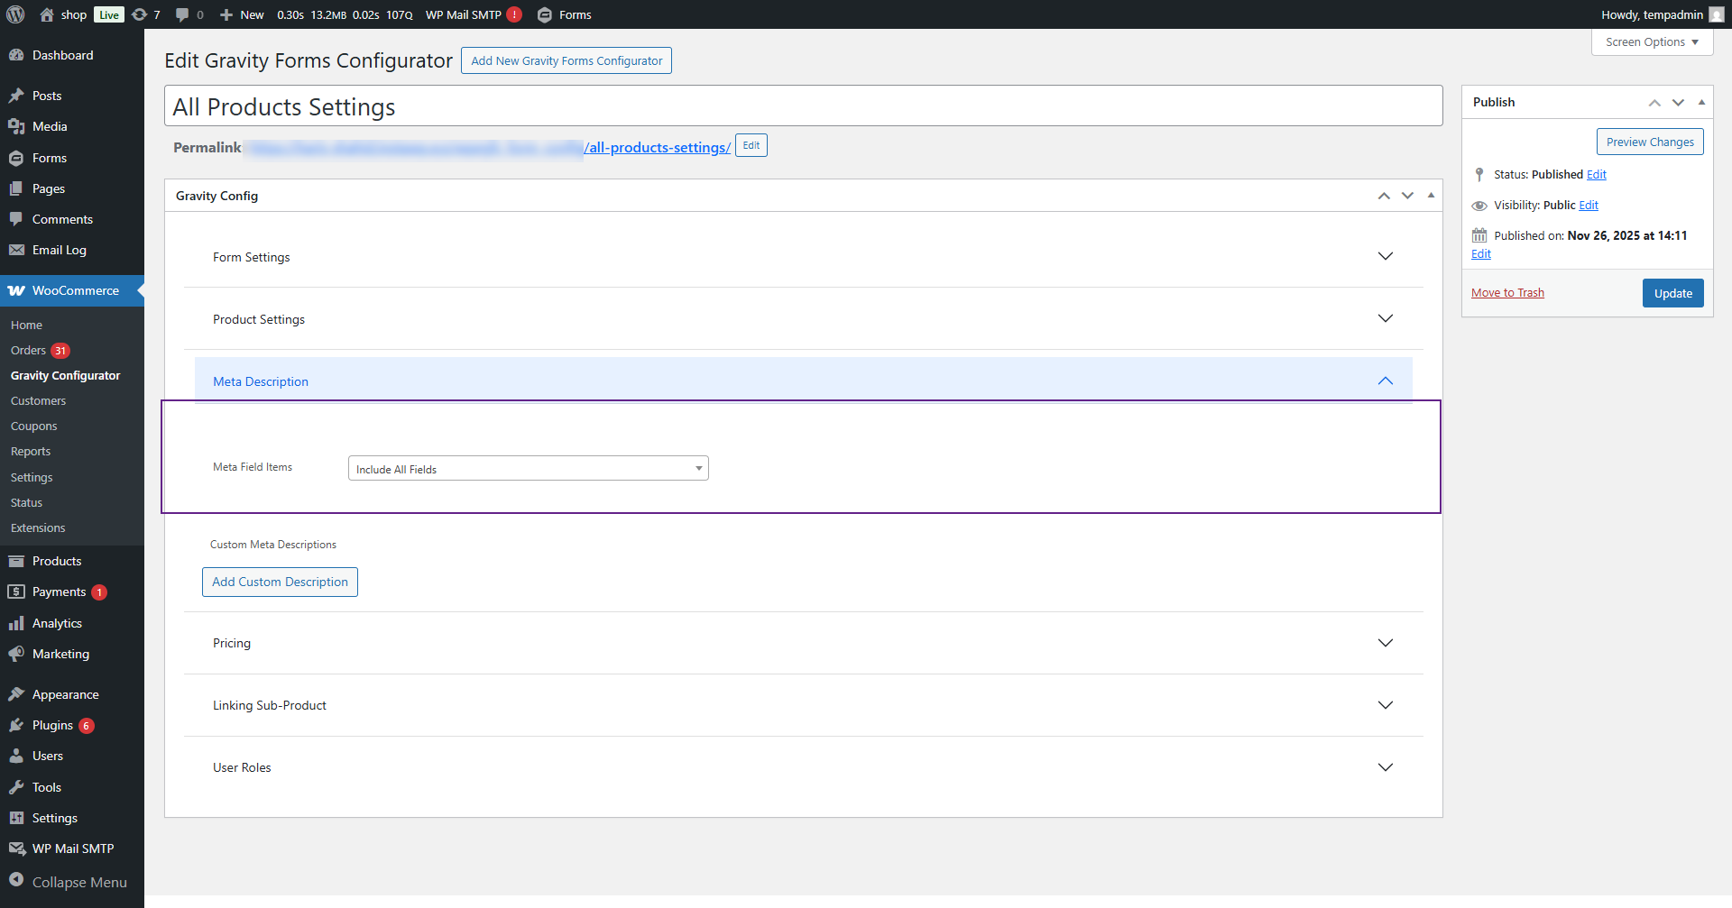The height and width of the screenshot is (908, 1732).
Task: Click the tempadmin avatar icon
Action: coord(1716,14)
